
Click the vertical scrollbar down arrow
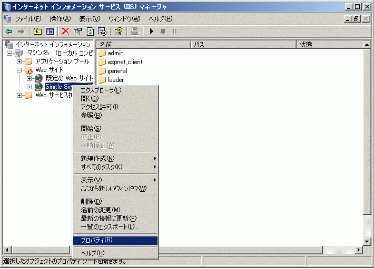coord(367,242)
